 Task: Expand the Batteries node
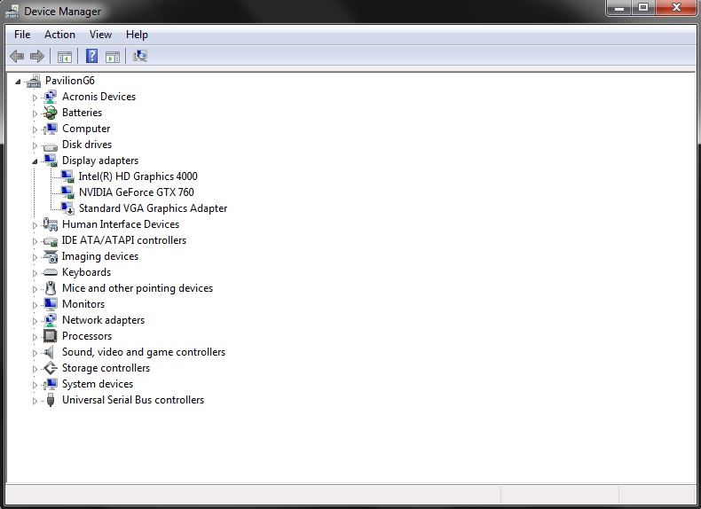[x=35, y=113]
